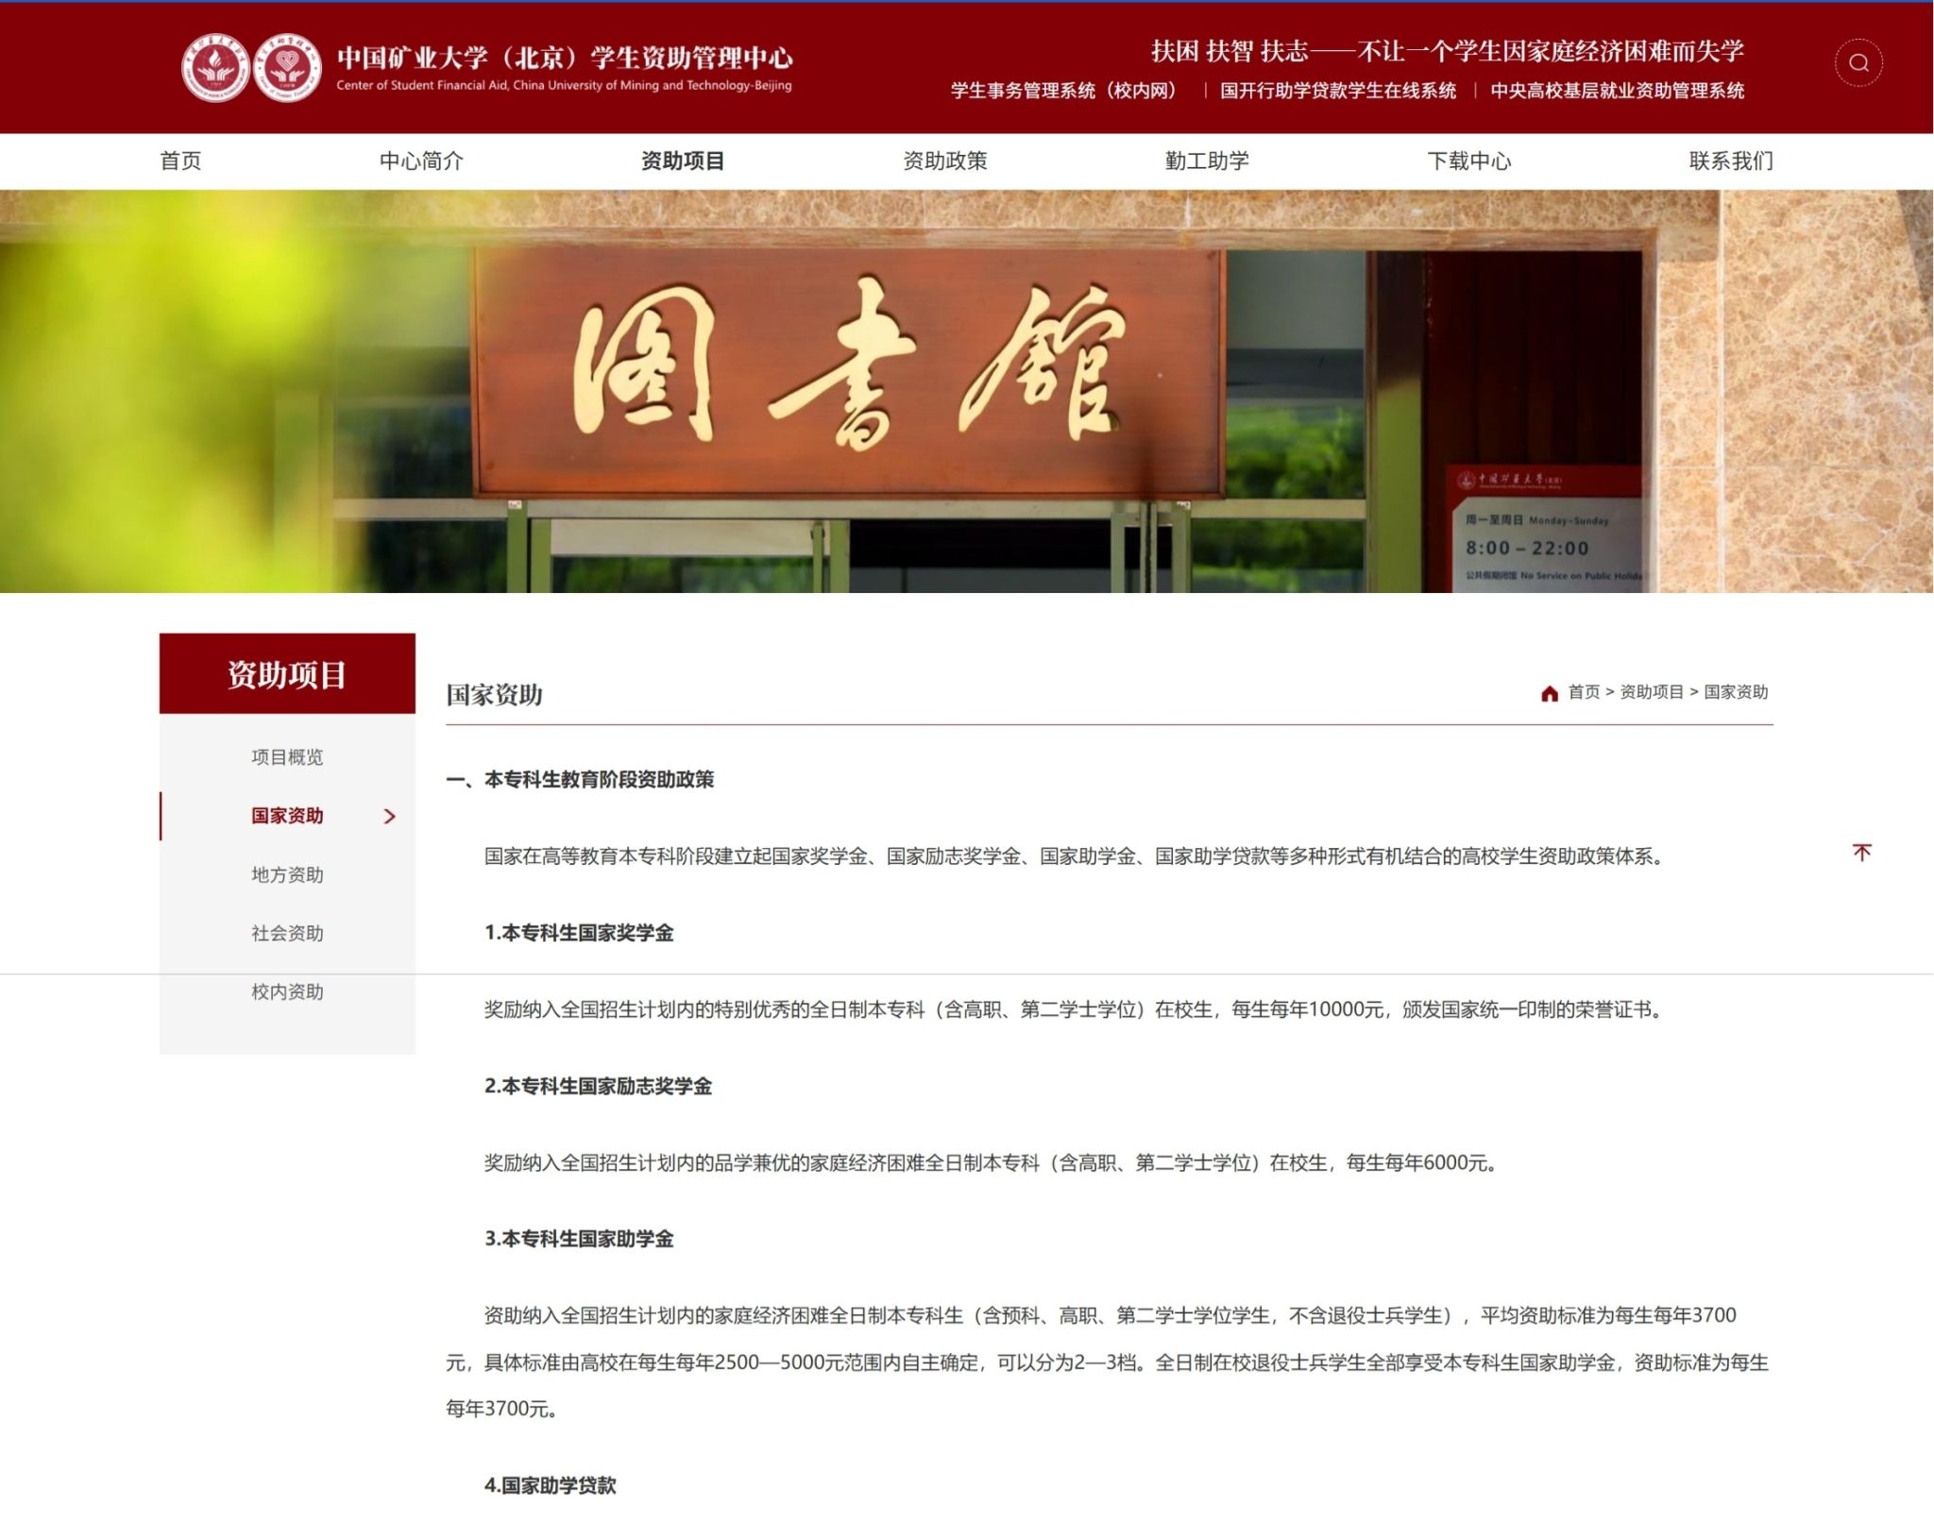1934x1524 pixels.
Task: Select 社会资助 in the sidebar
Action: [x=287, y=934]
